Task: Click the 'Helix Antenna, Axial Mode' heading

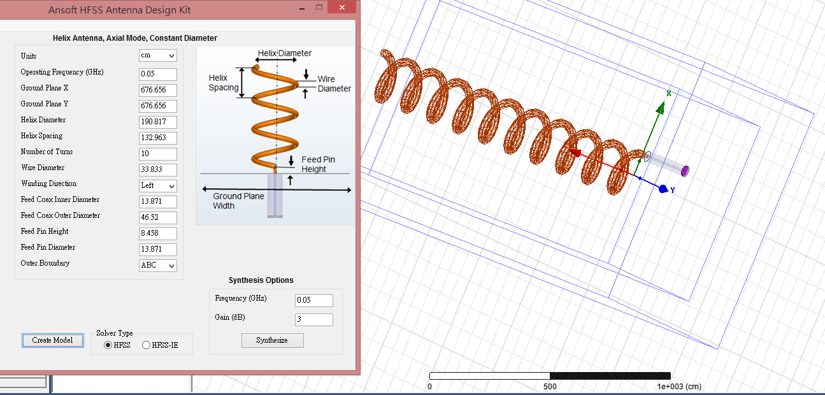Action: pyautogui.click(x=134, y=38)
